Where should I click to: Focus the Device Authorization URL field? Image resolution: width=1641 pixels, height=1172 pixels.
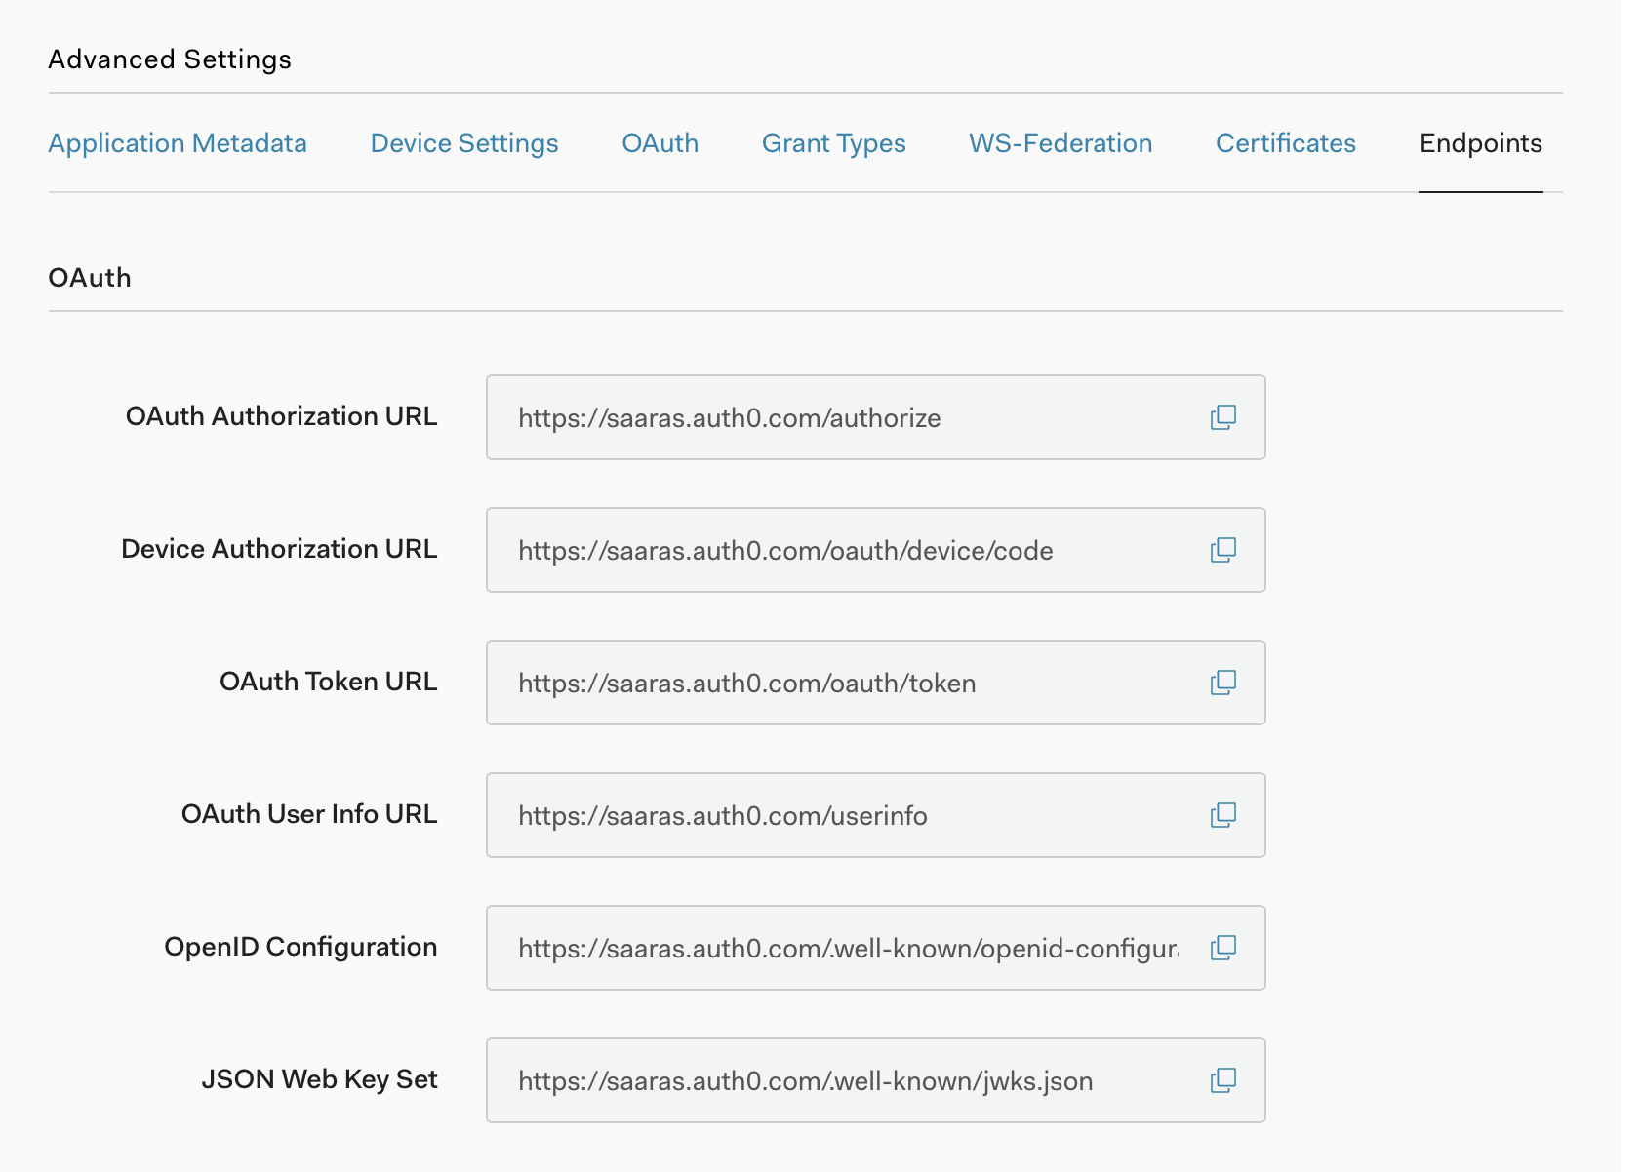pyautogui.click(x=839, y=551)
